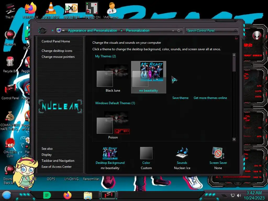Click the Alienware head gadget icon
The height and width of the screenshot is (201, 268).
coord(257,35)
